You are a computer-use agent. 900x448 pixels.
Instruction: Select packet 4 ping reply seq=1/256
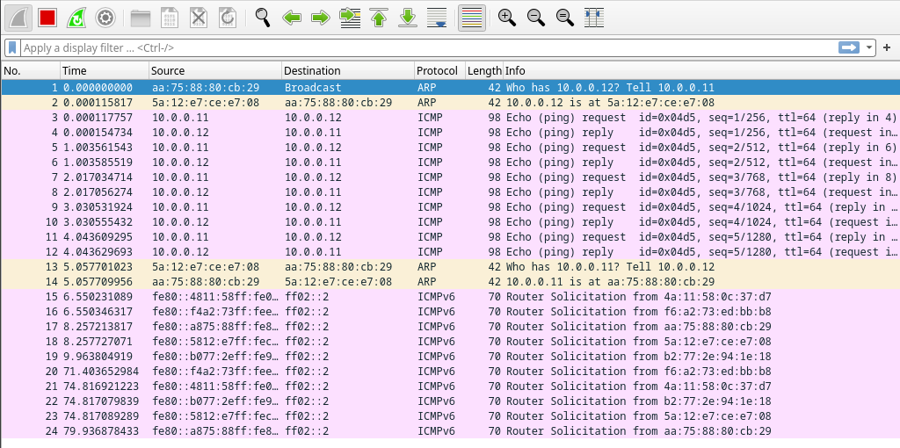click(450, 133)
